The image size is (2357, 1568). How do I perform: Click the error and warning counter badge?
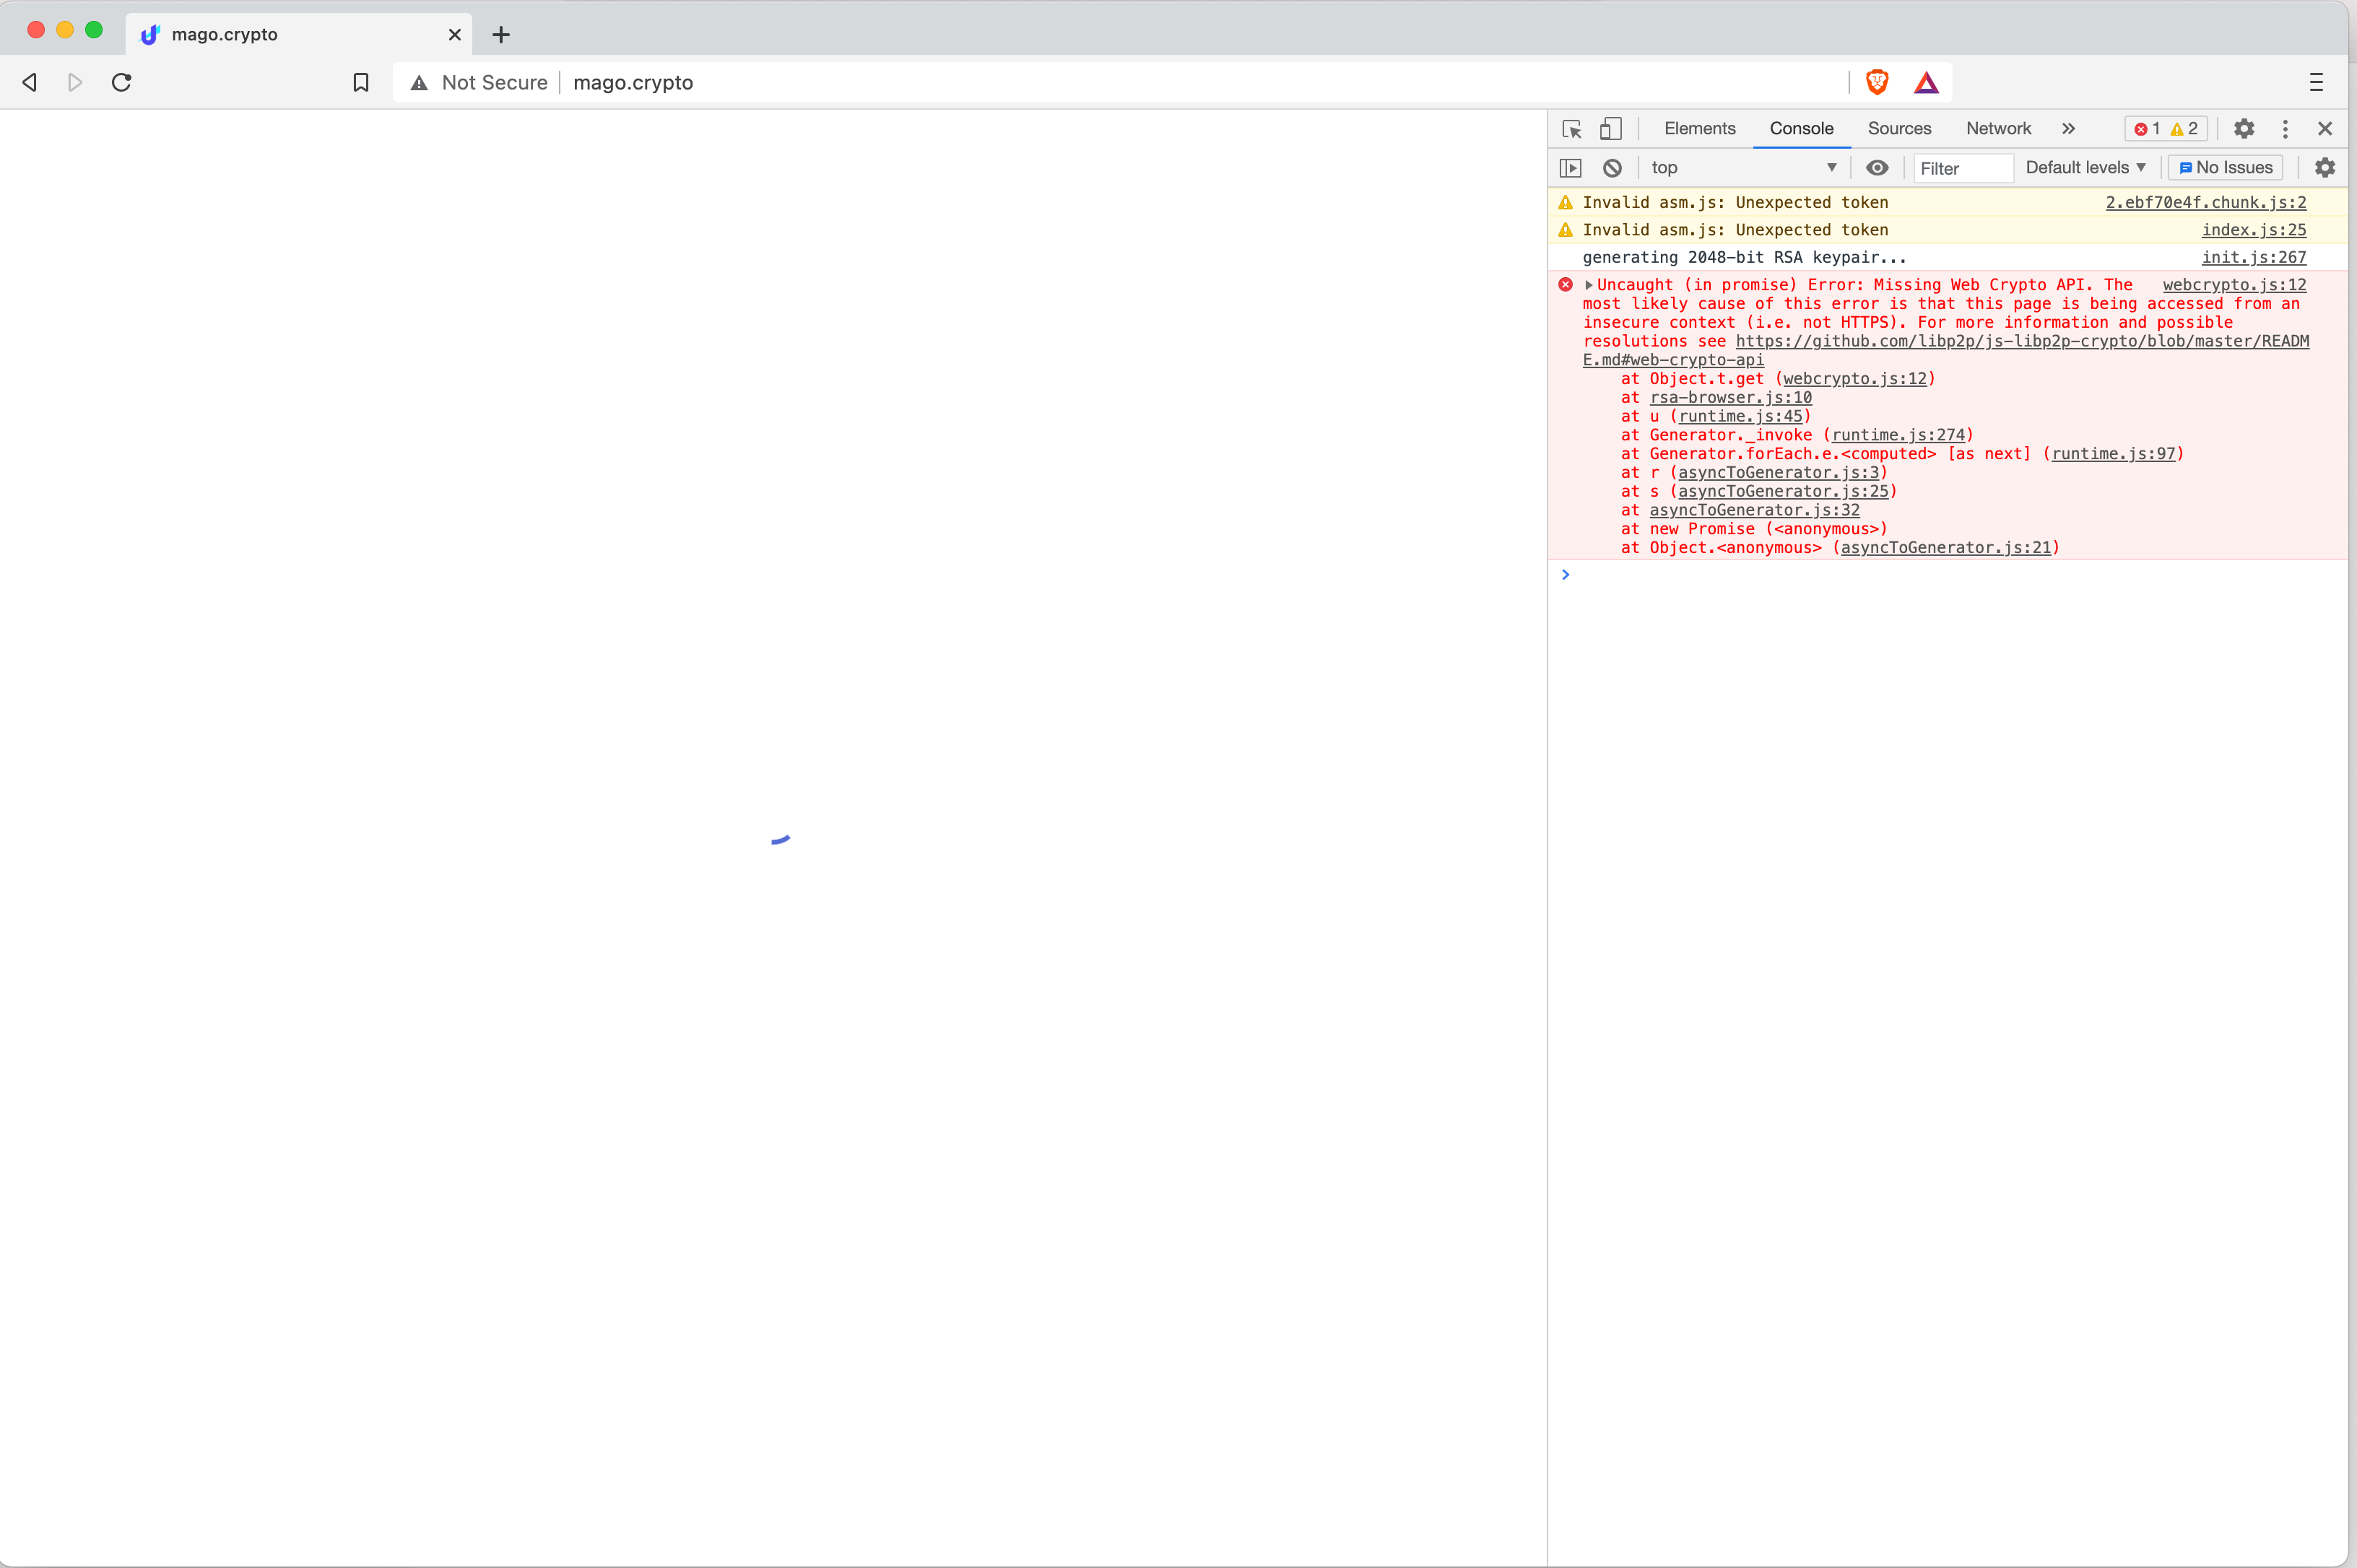pos(2165,128)
